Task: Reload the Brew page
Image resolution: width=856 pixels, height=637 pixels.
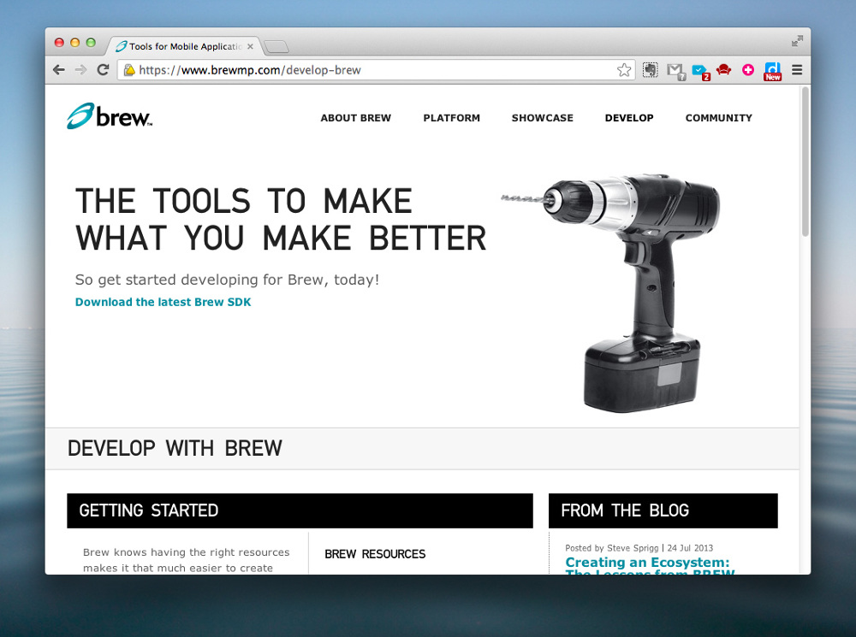Action: click(x=104, y=70)
